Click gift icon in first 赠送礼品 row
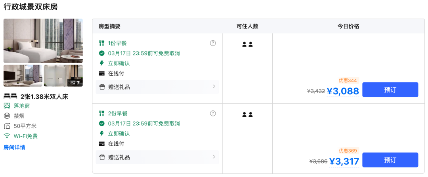 [102, 87]
